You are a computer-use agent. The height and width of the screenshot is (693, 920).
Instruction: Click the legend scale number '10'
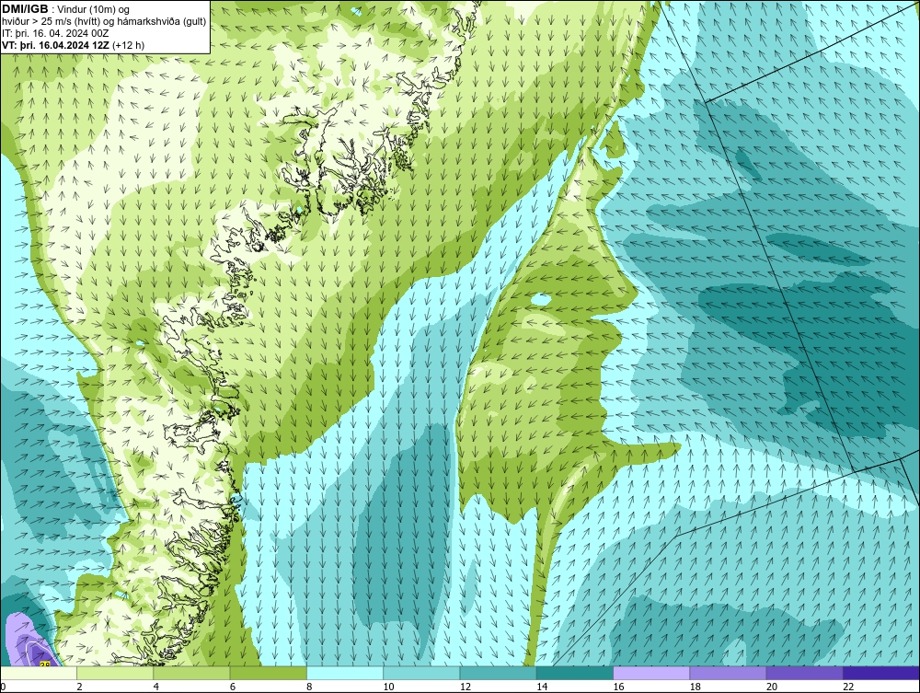(x=389, y=687)
